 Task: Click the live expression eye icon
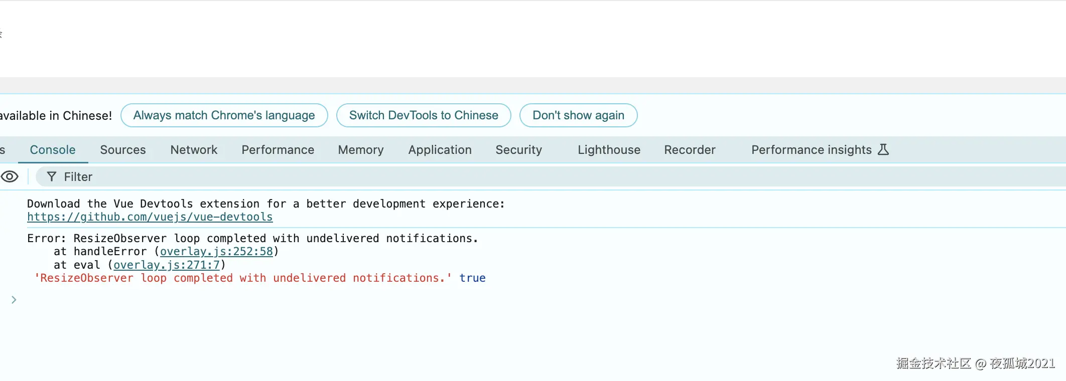pos(10,176)
